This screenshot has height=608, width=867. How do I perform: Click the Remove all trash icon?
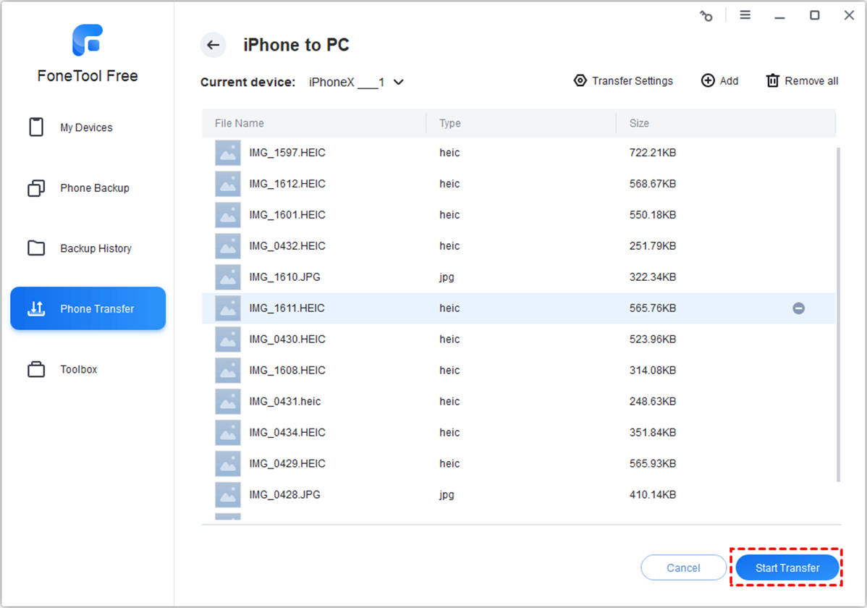pos(773,81)
